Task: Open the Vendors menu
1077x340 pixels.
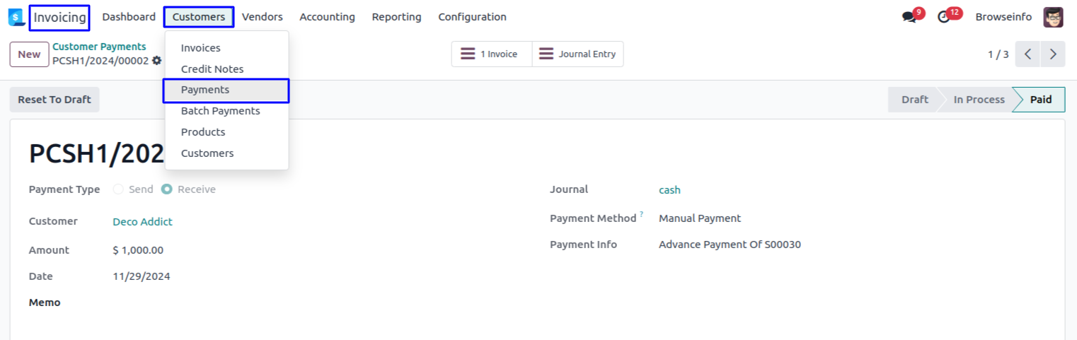Action: click(x=262, y=17)
